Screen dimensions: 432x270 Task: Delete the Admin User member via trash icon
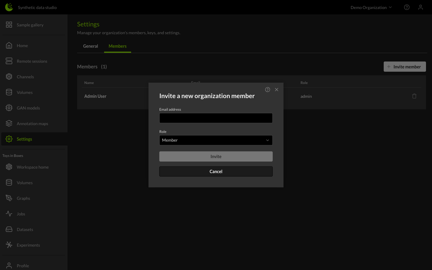click(x=414, y=96)
